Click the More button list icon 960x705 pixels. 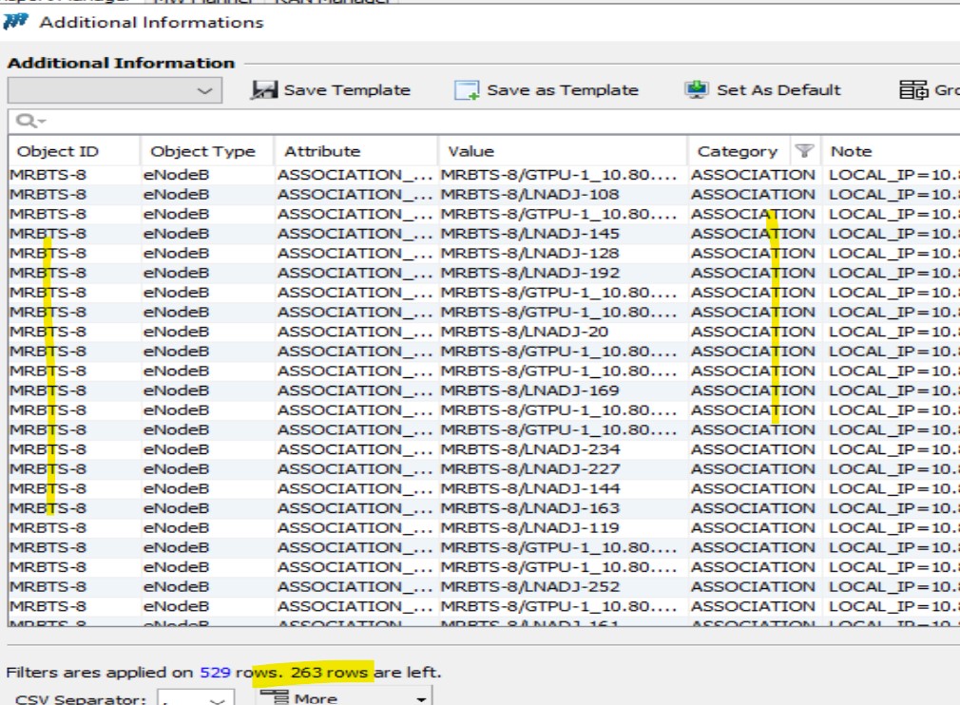pos(280,698)
